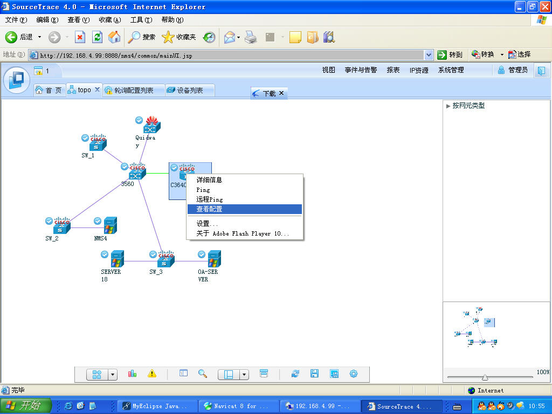Toggle status check badge on OA-SERVER
The width and height of the screenshot is (552, 414).
pyautogui.click(x=202, y=254)
